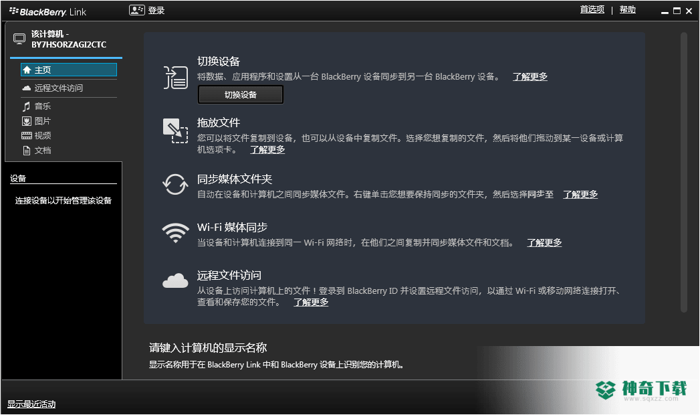
Task: Open the 帮助 help link
Action: (627, 9)
